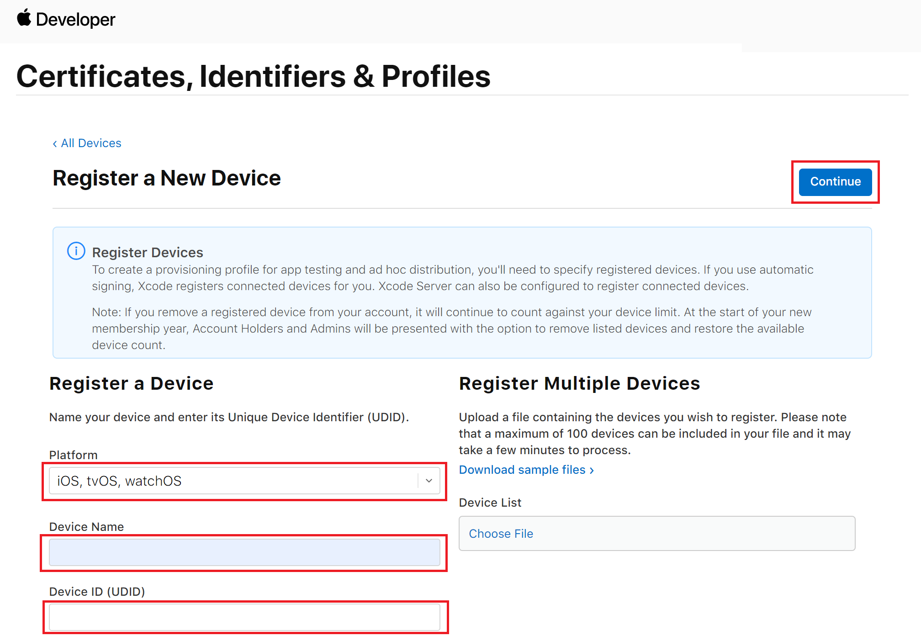921x641 pixels.
Task: Click the Register Multiple Devices heading
Action: click(579, 383)
